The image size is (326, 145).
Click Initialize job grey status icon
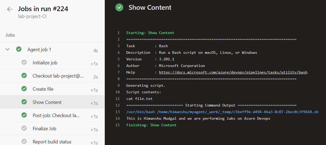[24, 62]
